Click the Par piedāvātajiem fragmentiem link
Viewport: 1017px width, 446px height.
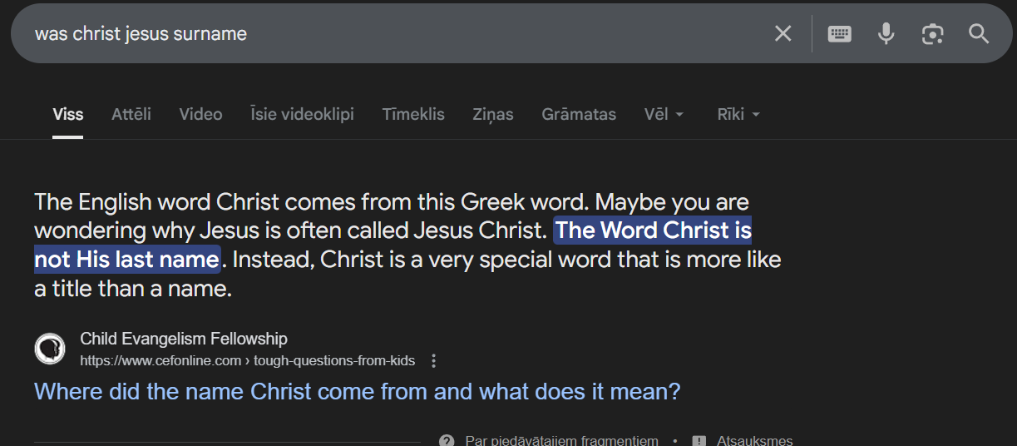click(x=561, y=440)
